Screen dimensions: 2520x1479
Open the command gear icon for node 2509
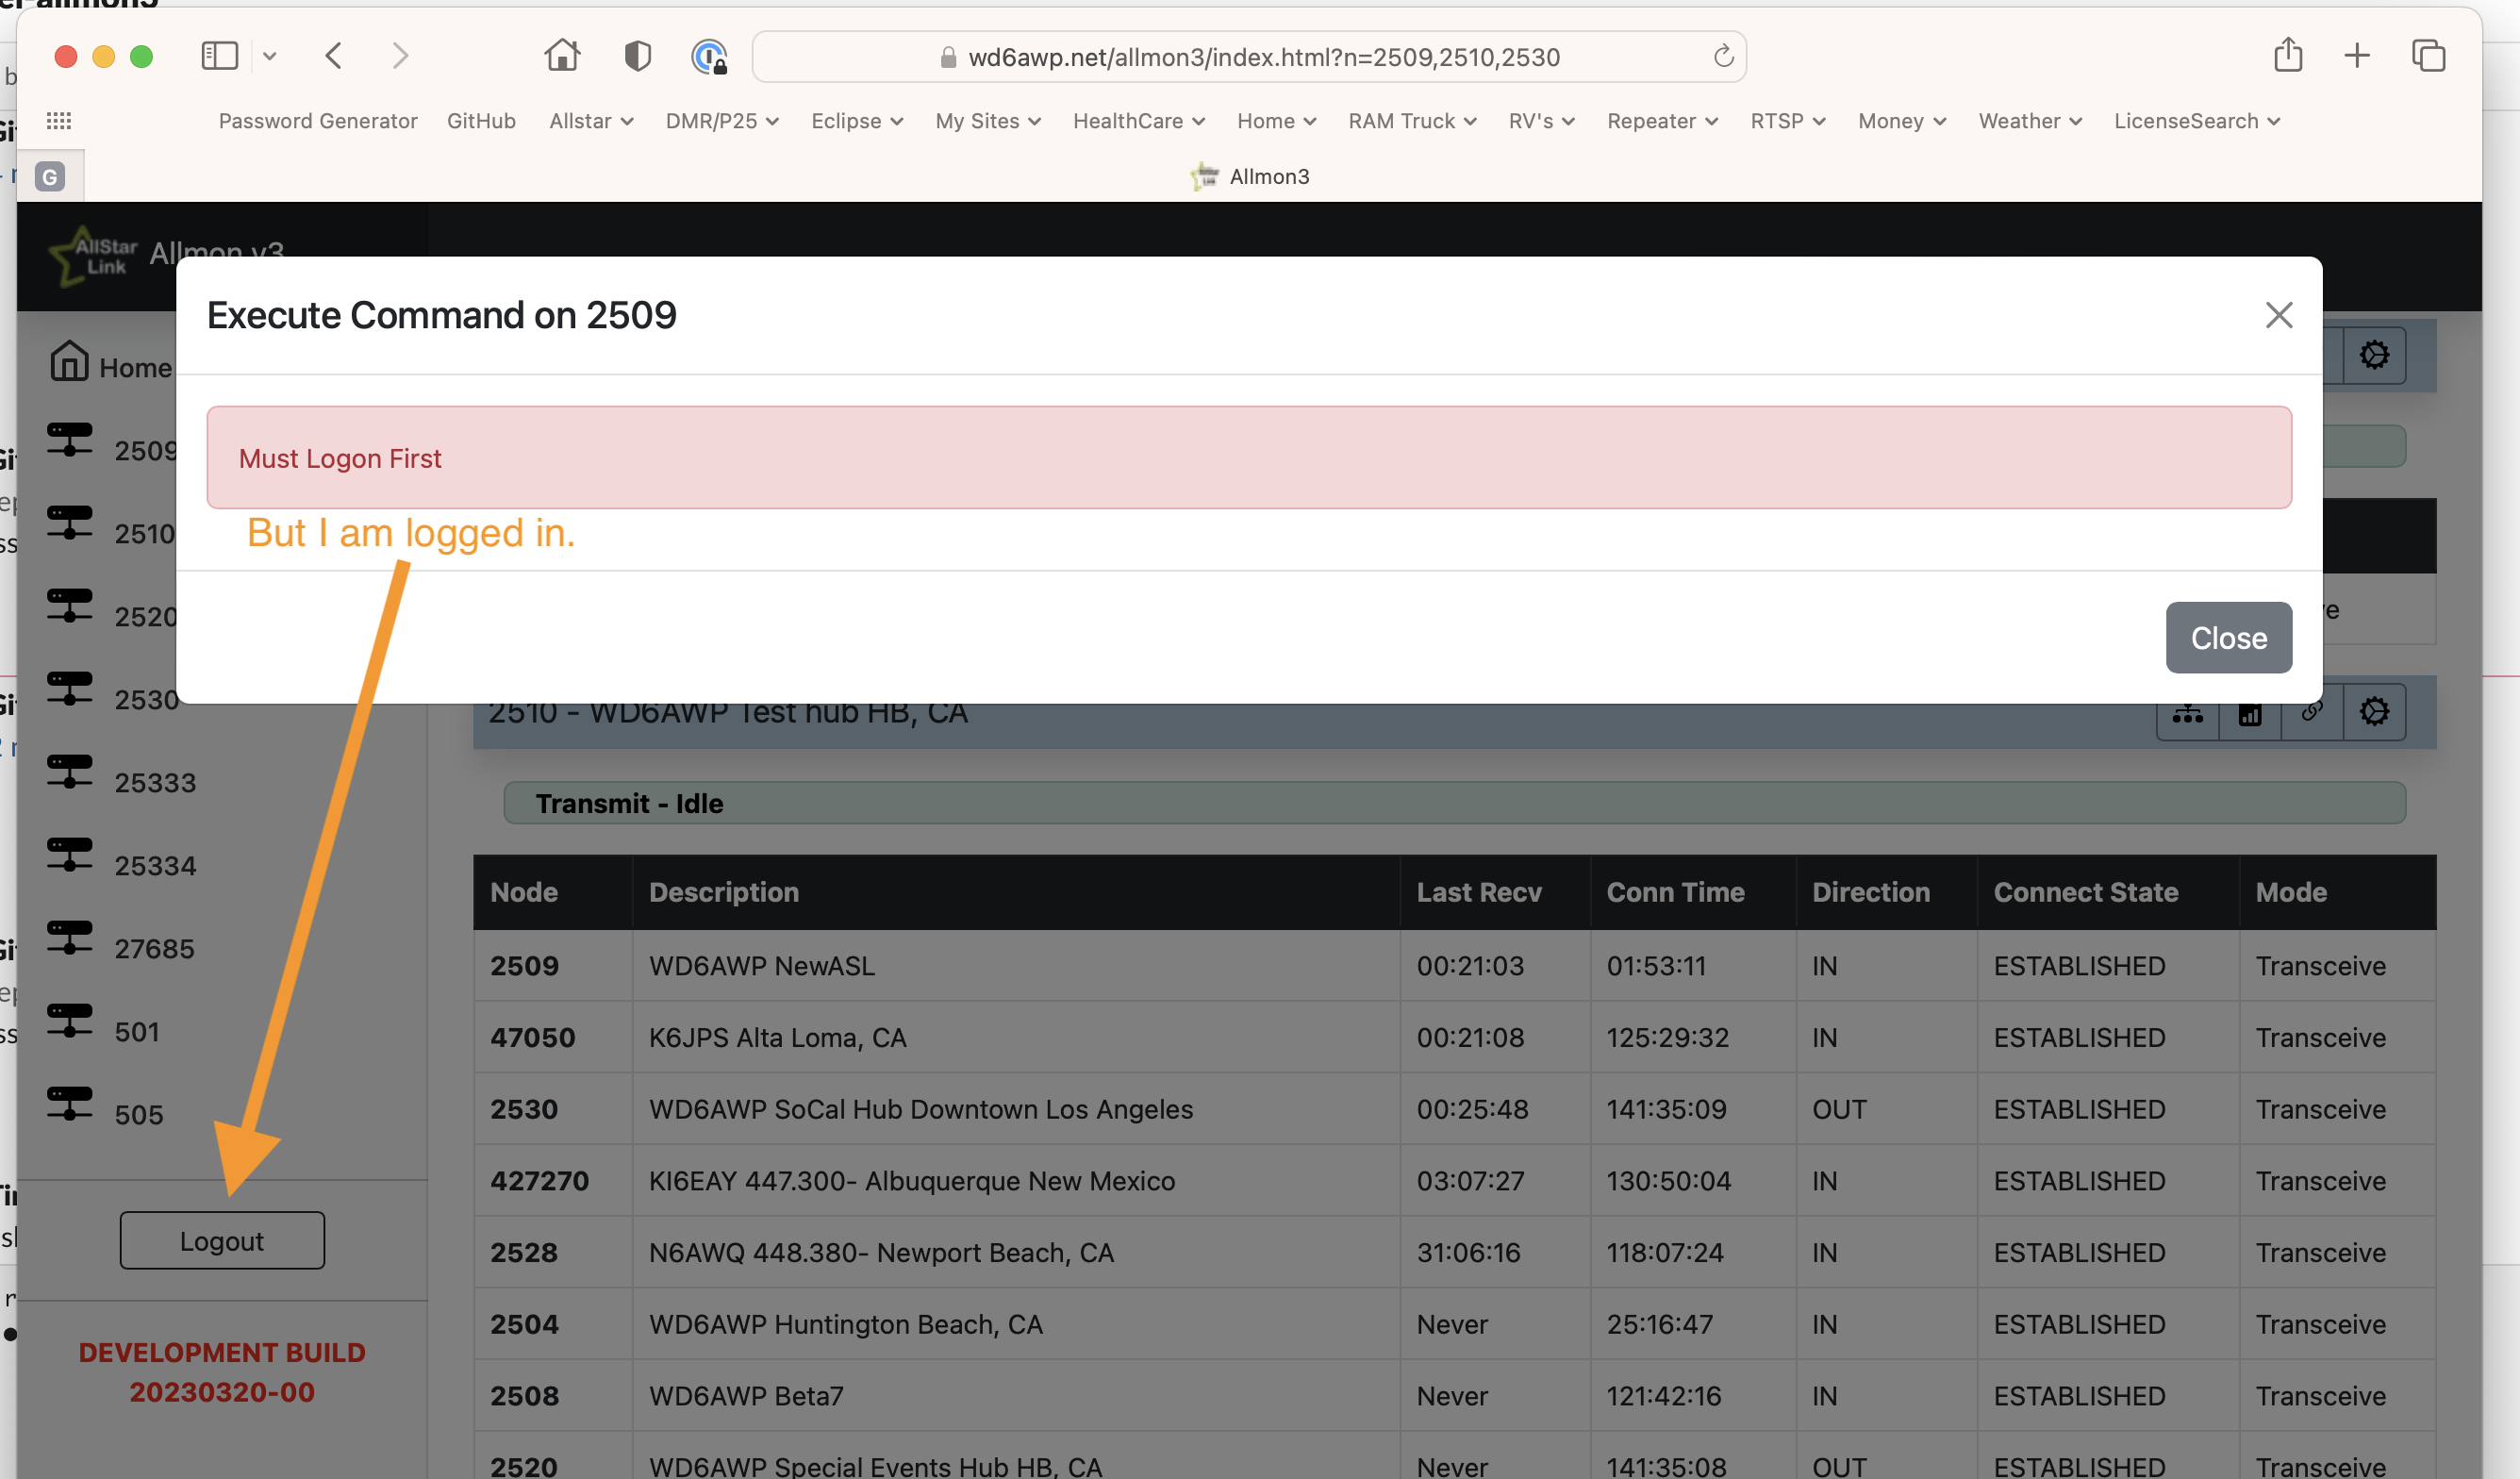pyautogui.click(x=2375, y=354)
